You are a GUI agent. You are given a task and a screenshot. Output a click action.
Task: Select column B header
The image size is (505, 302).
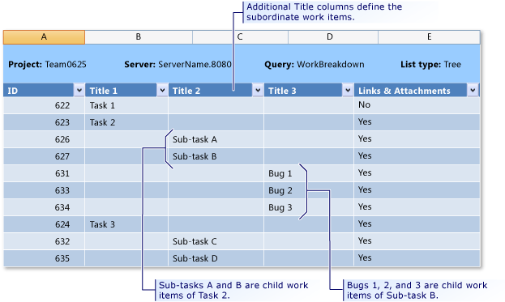(x=139, y=37)
